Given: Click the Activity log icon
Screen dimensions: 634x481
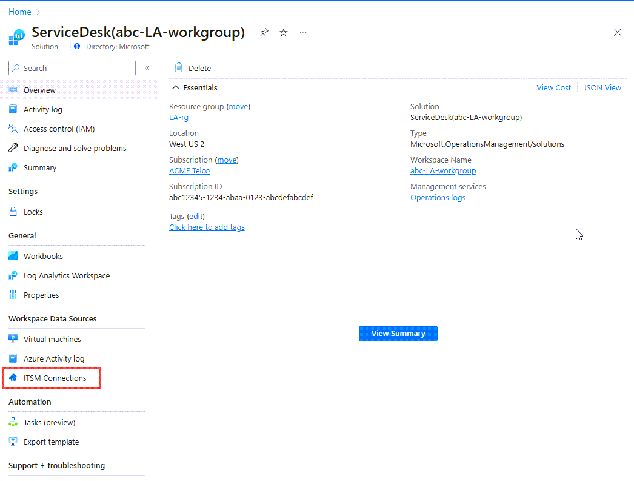Looking at the screenshot, I should (x=13, y=109).
